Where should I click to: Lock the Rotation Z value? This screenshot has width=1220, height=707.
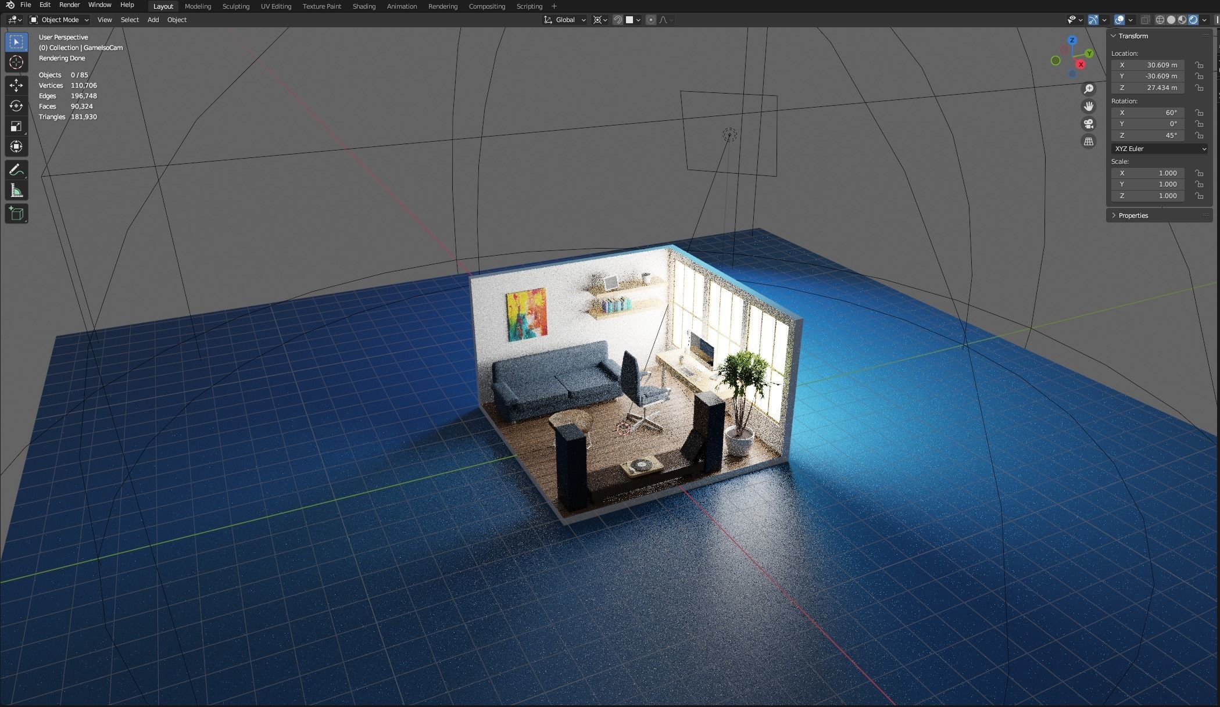[x=1199, y=135]
